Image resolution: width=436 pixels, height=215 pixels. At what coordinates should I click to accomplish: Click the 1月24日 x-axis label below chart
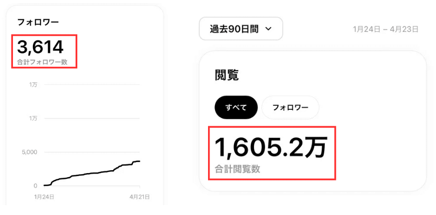click(44, 197)
